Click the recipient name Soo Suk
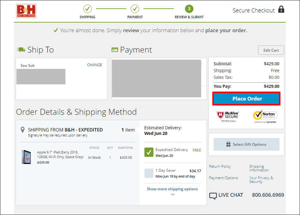 click(x=28, y=65)
